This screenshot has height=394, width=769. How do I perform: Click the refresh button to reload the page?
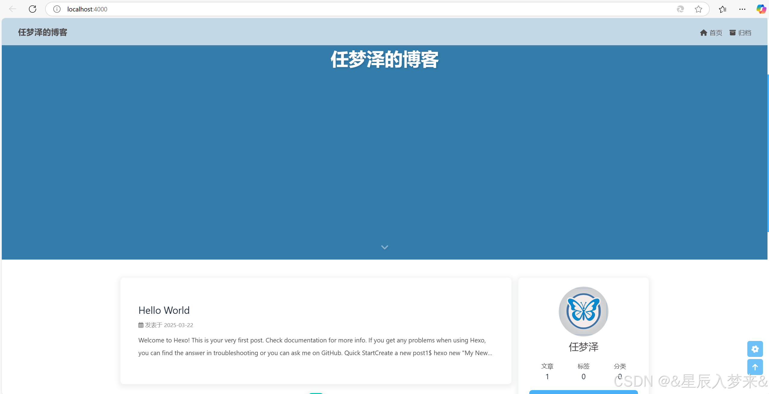click(33, 9)
